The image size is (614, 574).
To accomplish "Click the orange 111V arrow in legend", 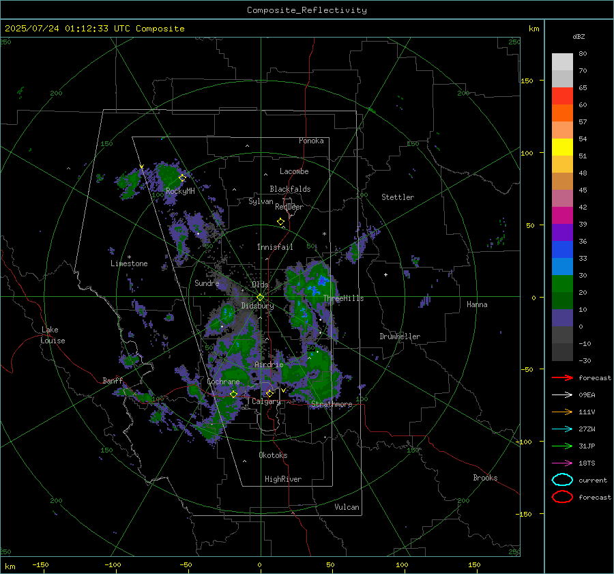I will (562, 412).
